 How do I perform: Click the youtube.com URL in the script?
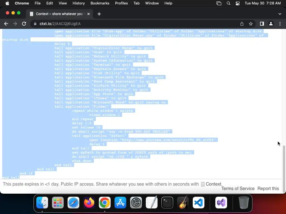tap(168, 140)
